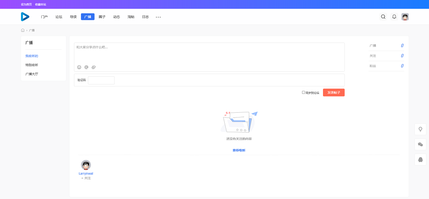This screenshot has width=429, height=199.
Task: Open the search icon in header
Action: tap(383, 17)
